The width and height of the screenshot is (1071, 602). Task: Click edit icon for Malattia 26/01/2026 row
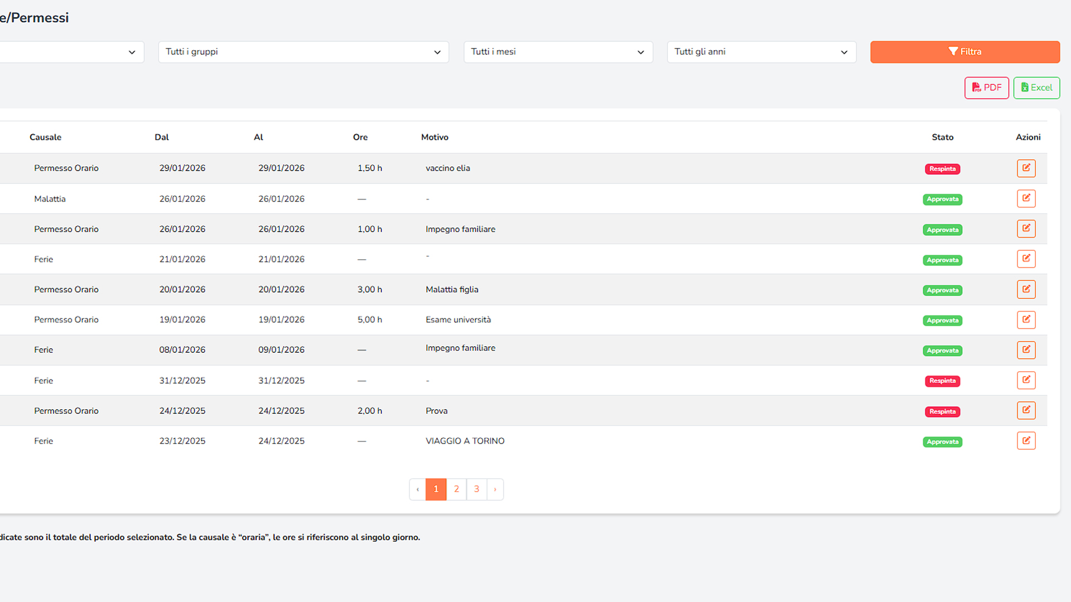click(1026, 198)
